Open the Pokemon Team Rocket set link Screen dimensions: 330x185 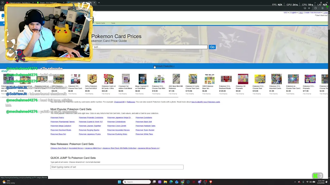coord(145,130)
